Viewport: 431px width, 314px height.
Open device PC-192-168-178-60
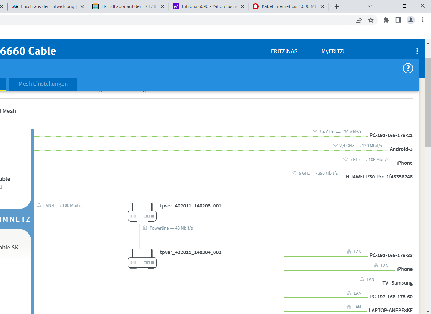391,297
